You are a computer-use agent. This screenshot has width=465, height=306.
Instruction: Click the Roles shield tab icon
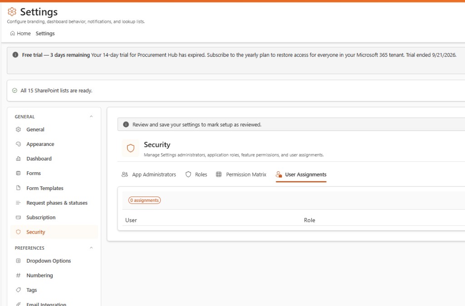(x=188, y=174)
